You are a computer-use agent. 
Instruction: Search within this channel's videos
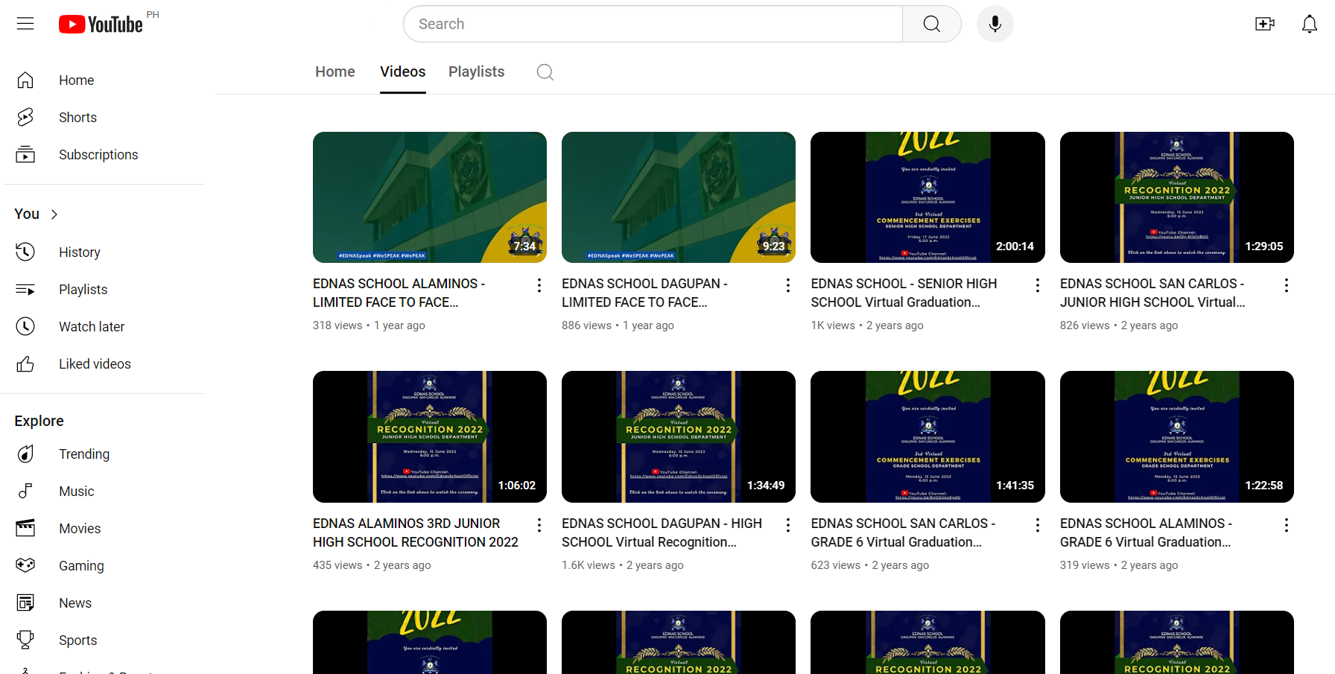pos(545,72)
